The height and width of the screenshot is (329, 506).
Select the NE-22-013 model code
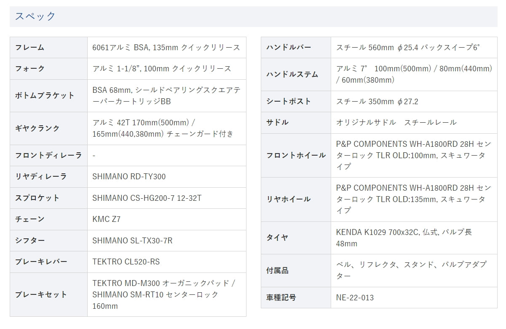(355, 298)
